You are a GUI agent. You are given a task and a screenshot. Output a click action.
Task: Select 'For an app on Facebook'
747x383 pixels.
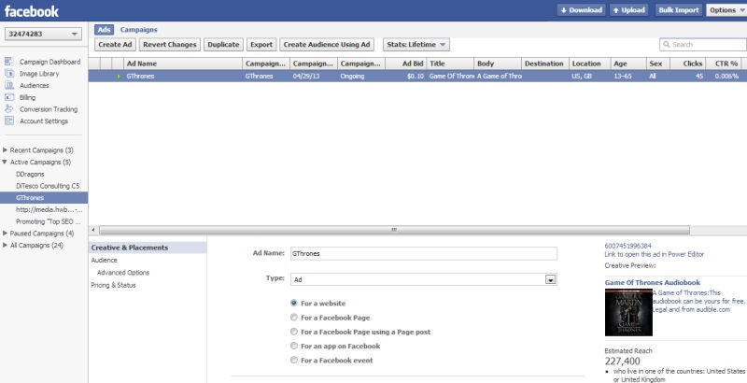tap(294, 346)
